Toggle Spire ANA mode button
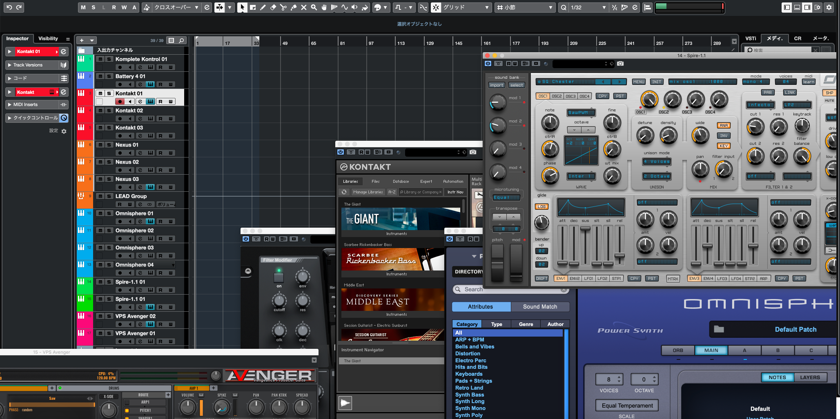Image resolution: width=840 pixels, height=419 pixels. click(724, 125)
